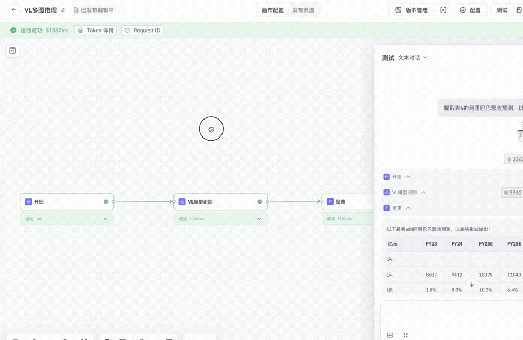
Task: Open Token 详情 details
Action: click(96, 31)
